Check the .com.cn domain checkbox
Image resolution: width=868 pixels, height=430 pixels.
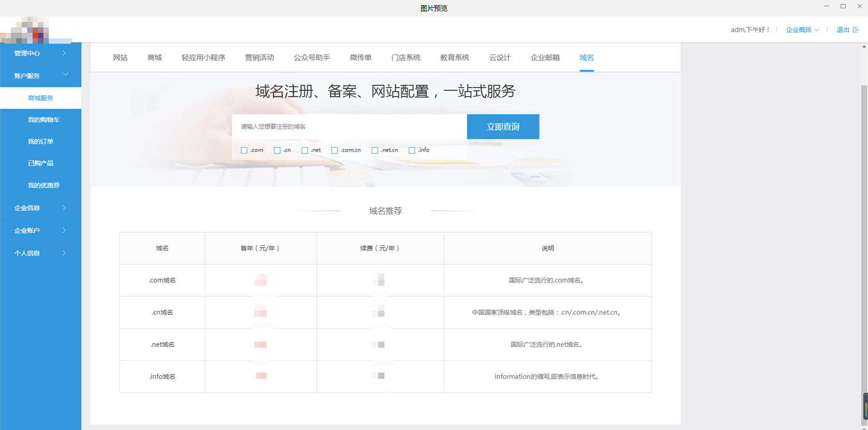click(334, 150)
